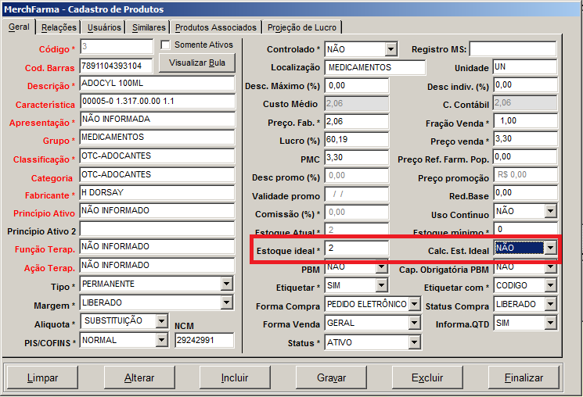The width and height of the screenshot is (583, 397).
Task: Open the Calc. Est. Ideal dropdown
Action: tap(551, 249)
